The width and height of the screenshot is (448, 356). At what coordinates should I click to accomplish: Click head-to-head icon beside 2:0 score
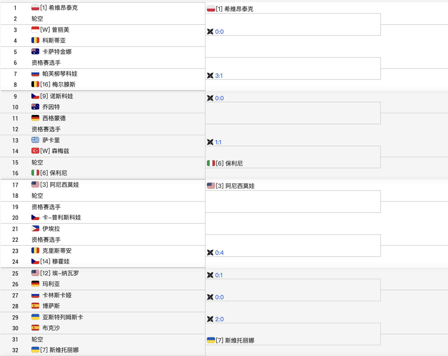click(210, 319)
